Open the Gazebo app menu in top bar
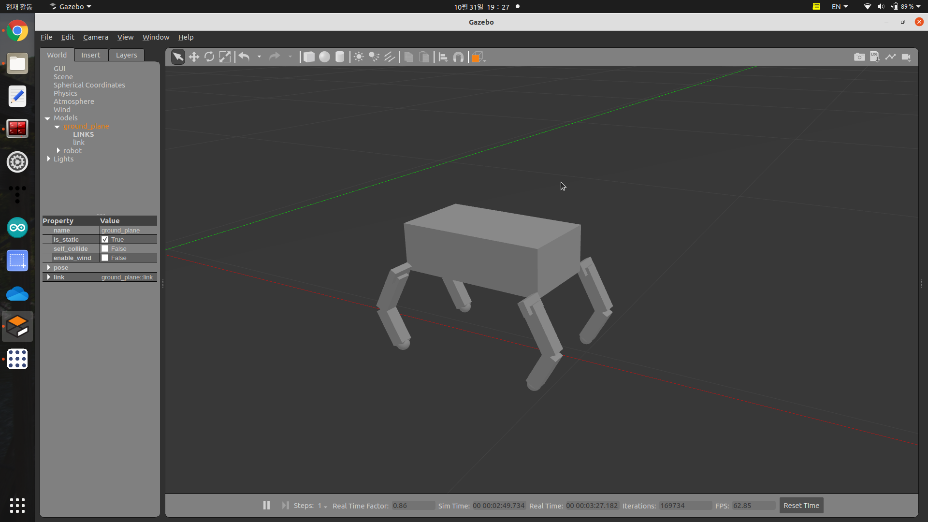928x522 pixels. tap(71, 7)
